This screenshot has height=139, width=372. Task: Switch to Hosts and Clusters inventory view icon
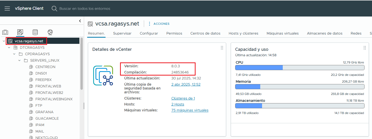click(x=5, y=32)
